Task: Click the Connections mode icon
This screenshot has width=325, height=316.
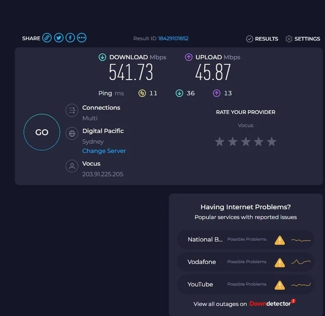Action: pos(72,110)
